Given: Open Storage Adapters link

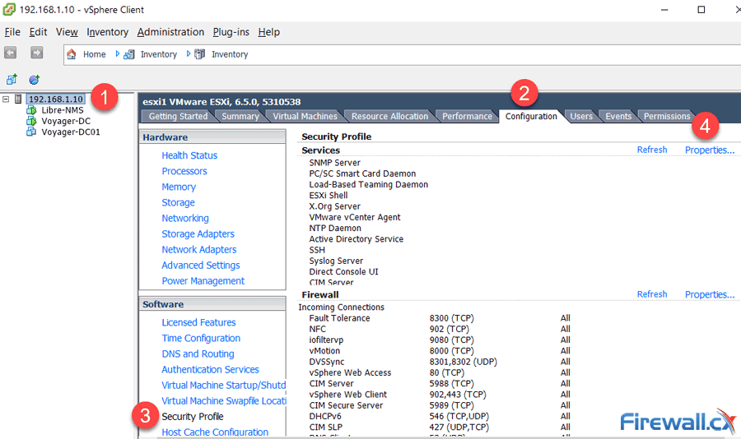Looking at the screenshot, I should [198, 233].
